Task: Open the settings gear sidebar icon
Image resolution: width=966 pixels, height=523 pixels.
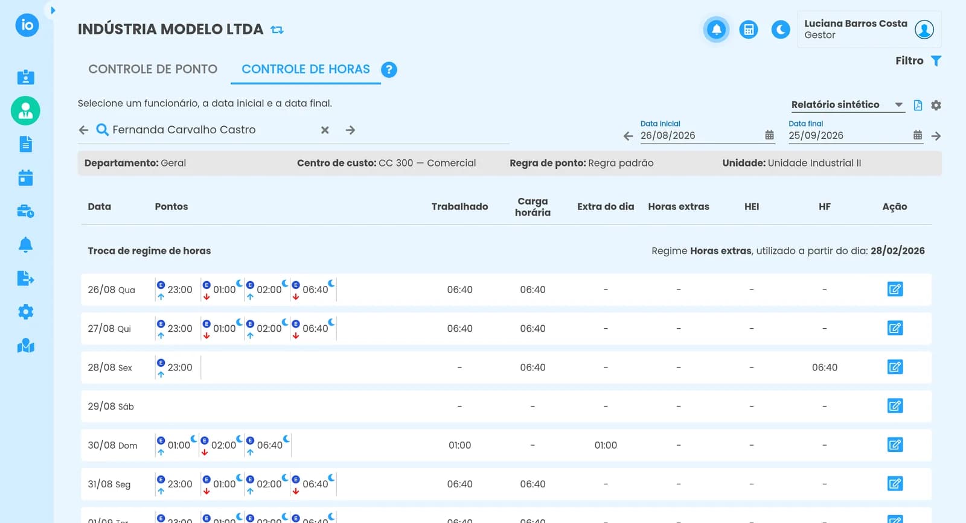Action: pyautogui.click(x=25, y=312)
